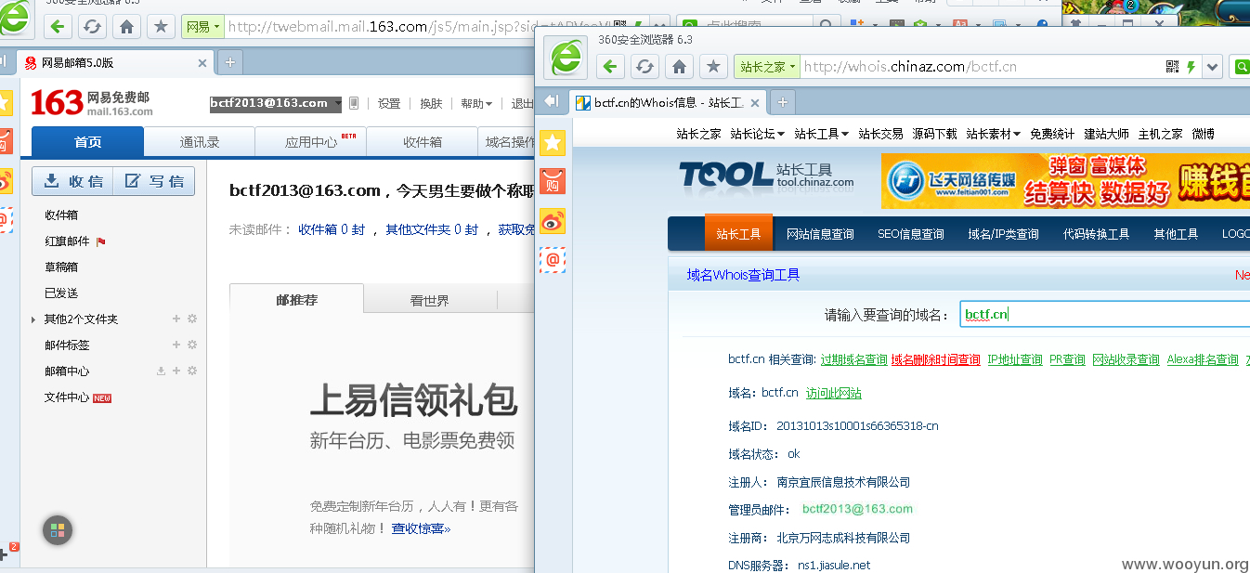Bookmark the whois.chinaz.com page
Image resolution: width=1250 pixels, height=573 pixels.
click(x=713, y=67)
